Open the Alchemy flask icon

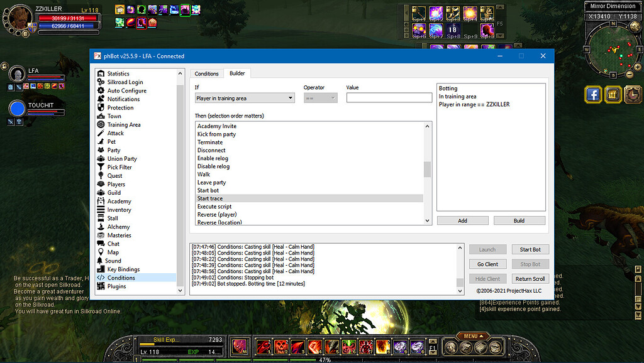101,227
